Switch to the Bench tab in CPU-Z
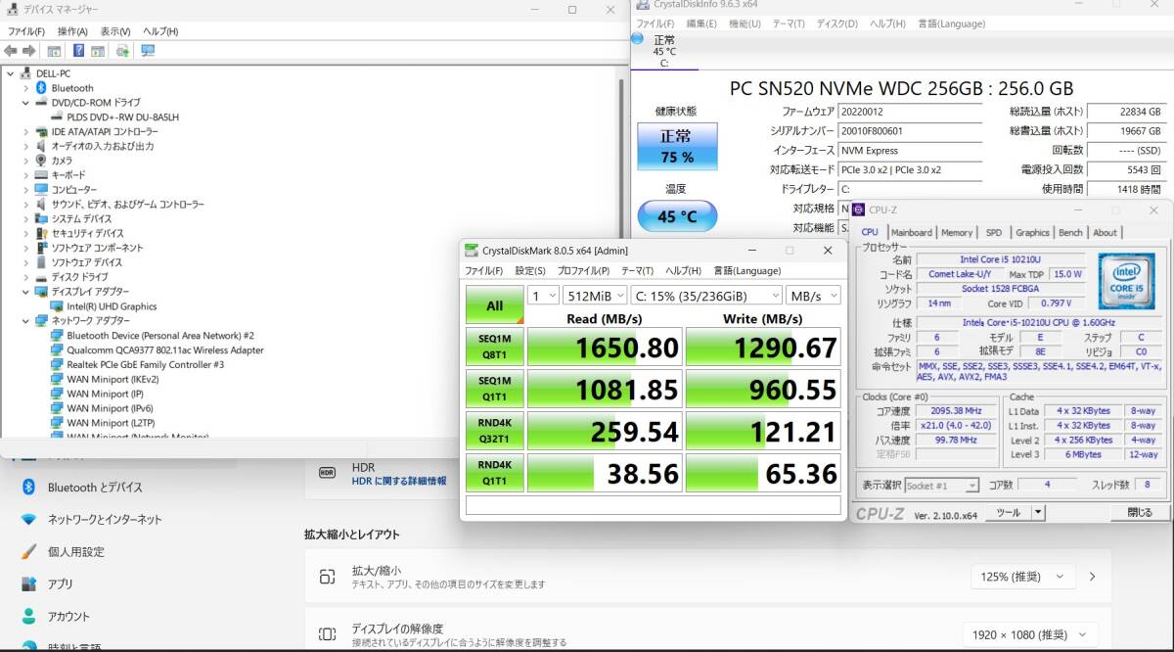The image size is (1174, 652). coord(1071,233)
